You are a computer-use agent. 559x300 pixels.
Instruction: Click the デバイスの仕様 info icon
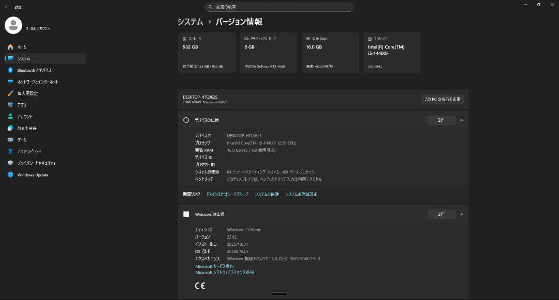tap(186, 120)
